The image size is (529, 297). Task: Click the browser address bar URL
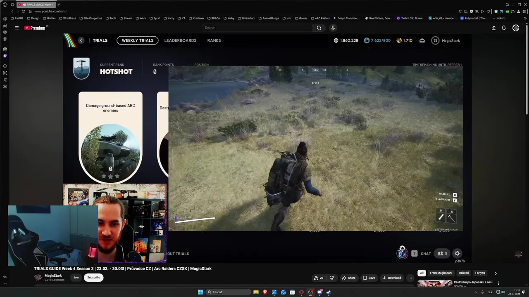tap(51, 11)
